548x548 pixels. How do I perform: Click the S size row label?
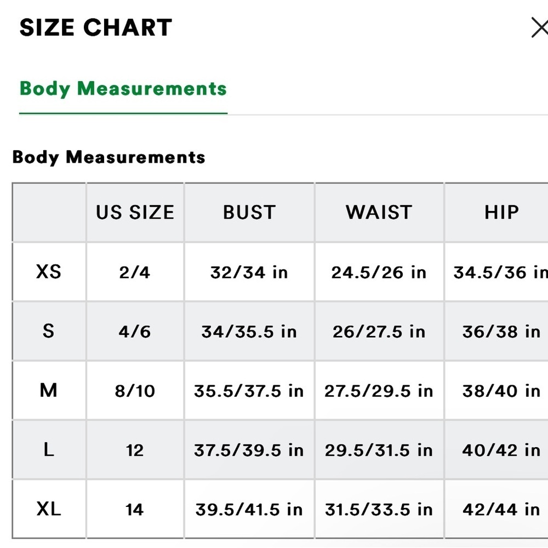click(x=49, y=331)
